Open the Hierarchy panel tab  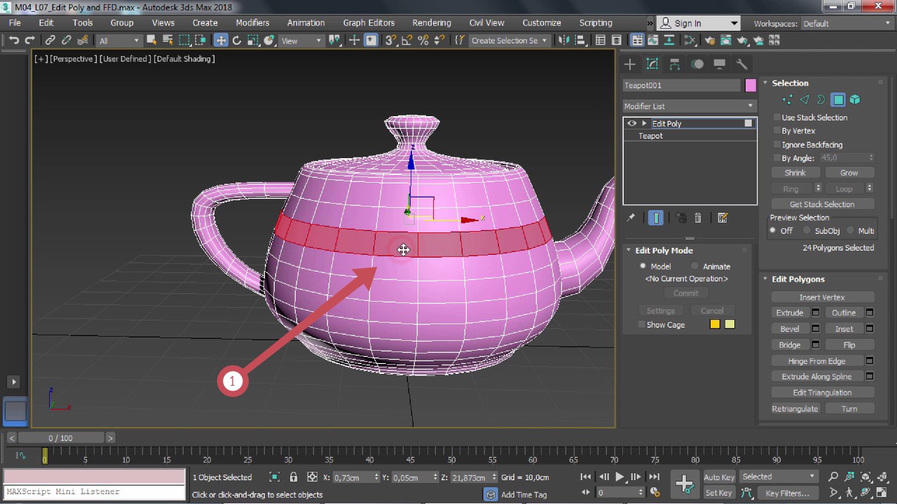click(x=675, y=64)
